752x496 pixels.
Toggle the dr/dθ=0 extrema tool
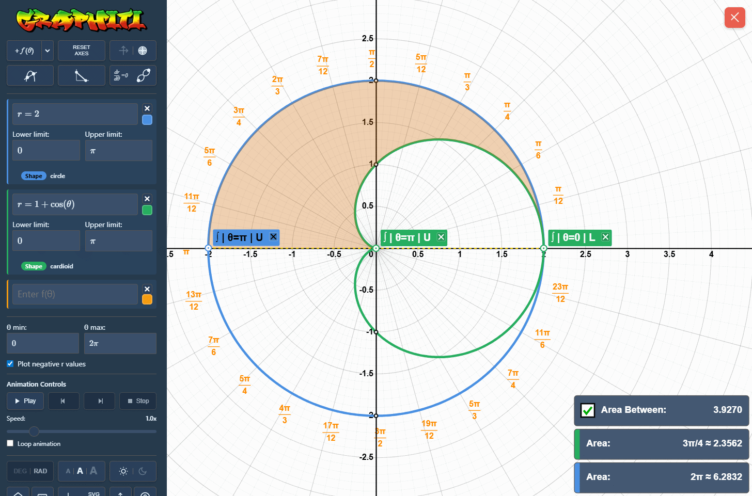point(121,75)
